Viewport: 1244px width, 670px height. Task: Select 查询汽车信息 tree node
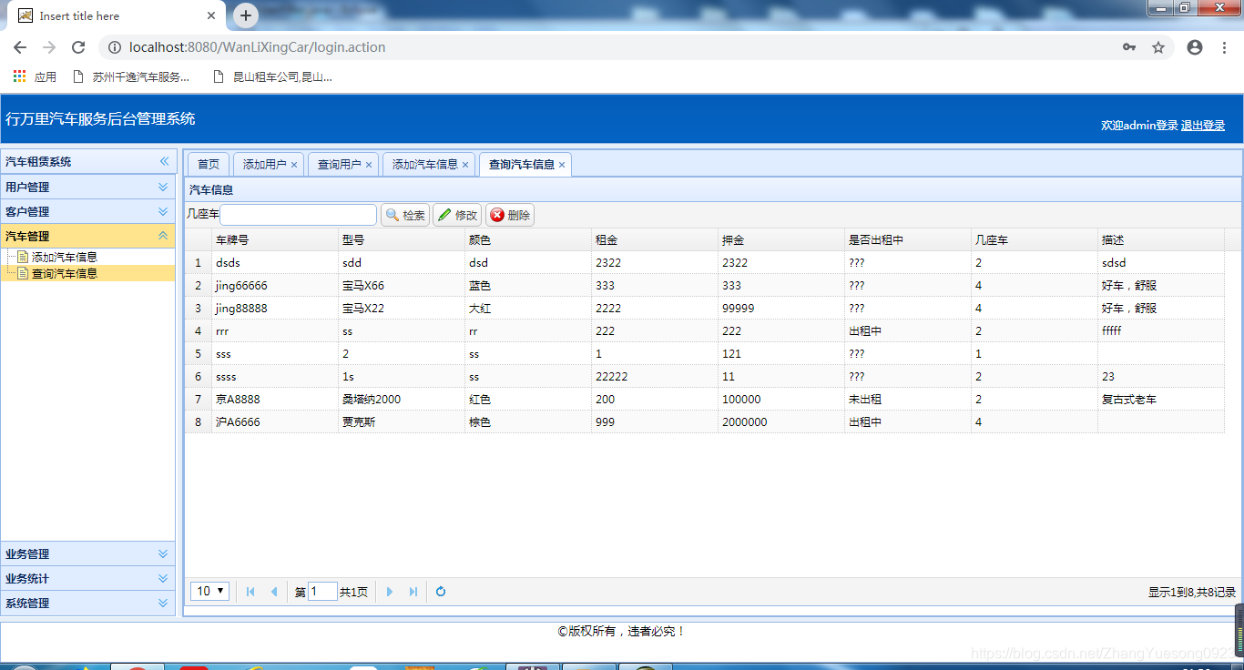pyautogui.click(x=64, y=273)
